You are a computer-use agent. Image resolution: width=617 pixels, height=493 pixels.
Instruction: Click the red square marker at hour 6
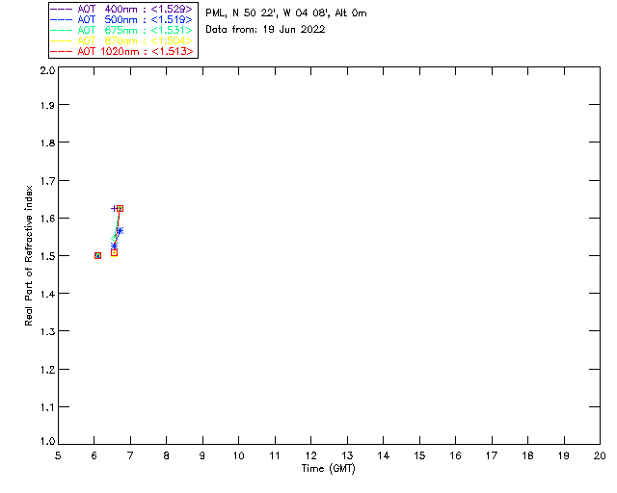click(x=97, y=255)
